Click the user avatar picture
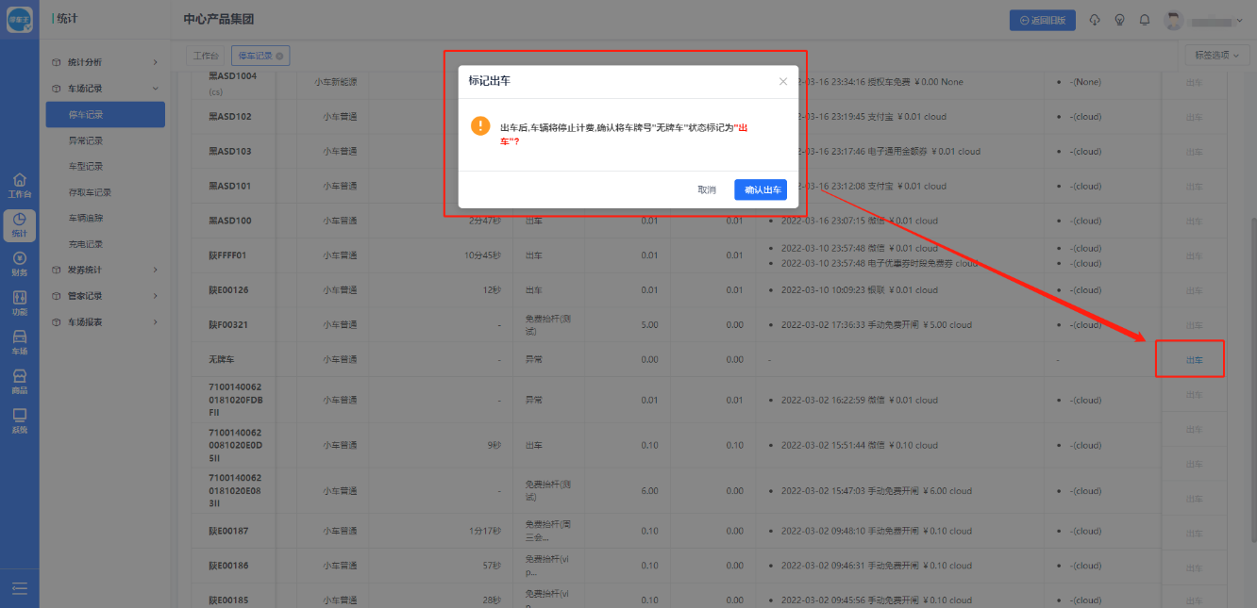 click(1174, 21)
